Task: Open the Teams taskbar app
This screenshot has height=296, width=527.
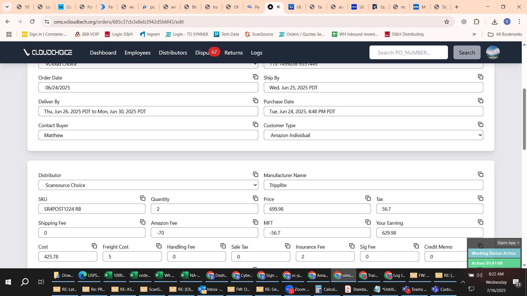Action: point(414,289)
